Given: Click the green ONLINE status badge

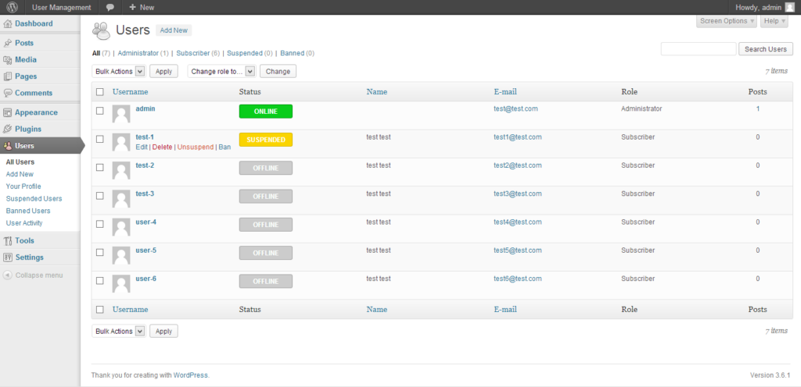Looking at the screenshot, I should click(266, 111).
